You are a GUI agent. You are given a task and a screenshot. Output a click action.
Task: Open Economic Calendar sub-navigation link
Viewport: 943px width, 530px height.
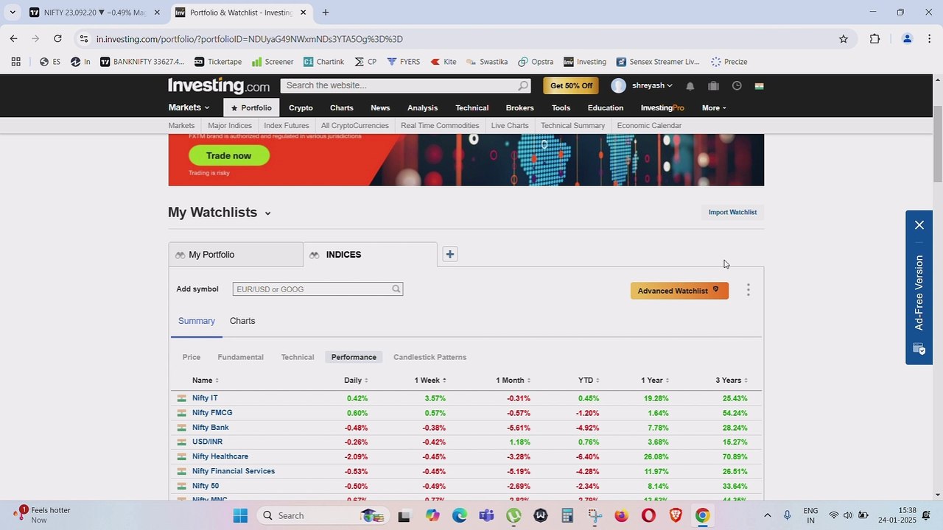(x=649, y=126)
